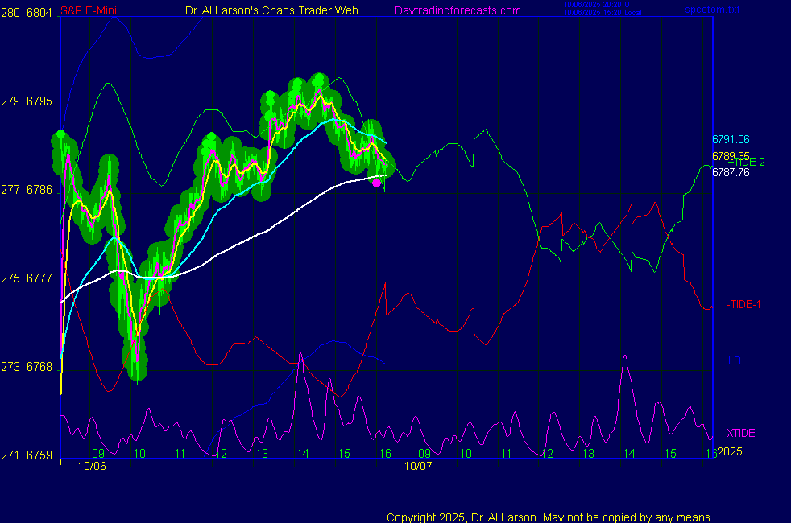Select the LB legend label
This screenshot has width=791, height=523.
click(734, 360)
